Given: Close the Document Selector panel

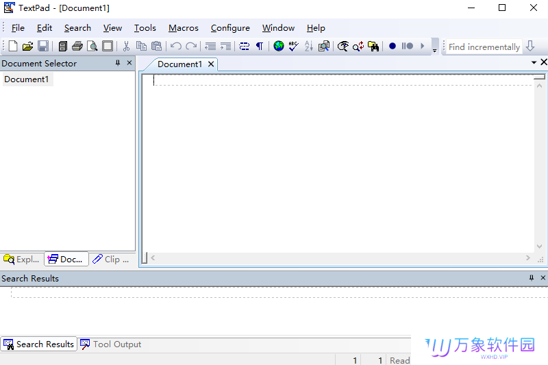Looking at the screenshot, I should [x=129, y=63].
